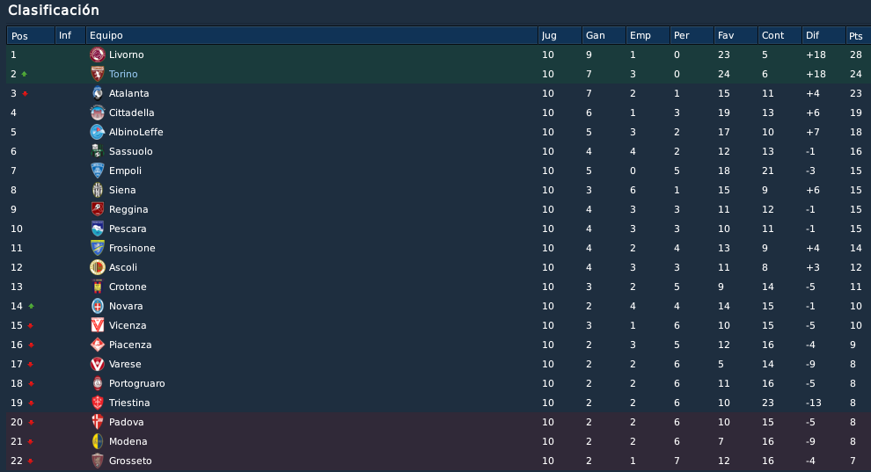Image resolution: width=871 pixels, height=472 pixels.
Task: Open Sassuolo team name link
Action: pos(130,151)
